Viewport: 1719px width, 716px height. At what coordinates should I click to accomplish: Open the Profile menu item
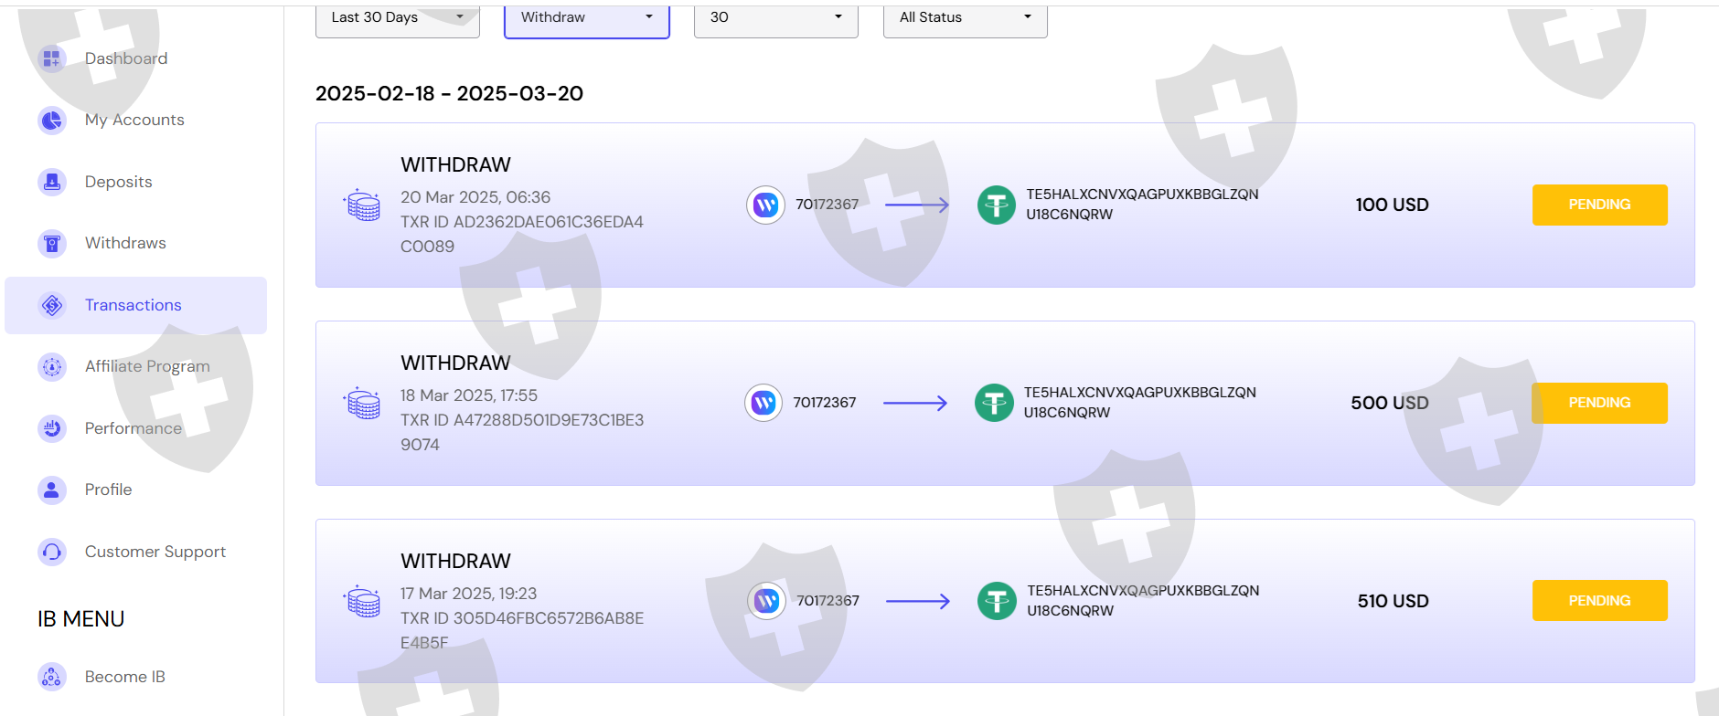108,490
